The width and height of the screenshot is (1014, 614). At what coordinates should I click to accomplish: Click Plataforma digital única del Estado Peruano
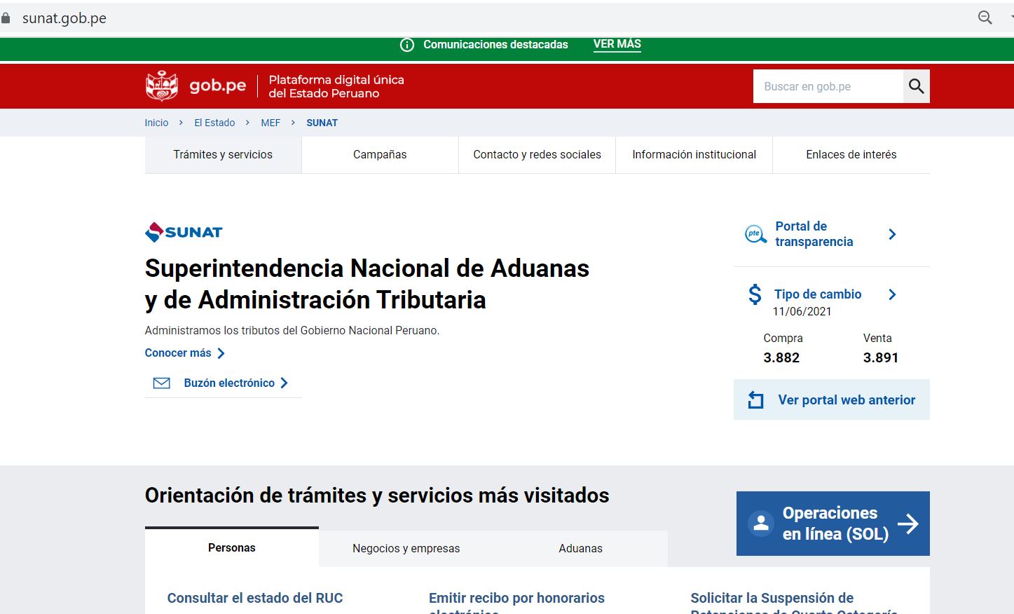click(x=336, y=86)
